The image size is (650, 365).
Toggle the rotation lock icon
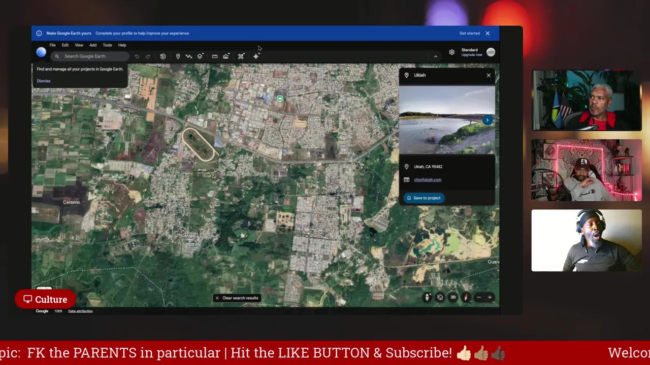click(x=440, y=298)
